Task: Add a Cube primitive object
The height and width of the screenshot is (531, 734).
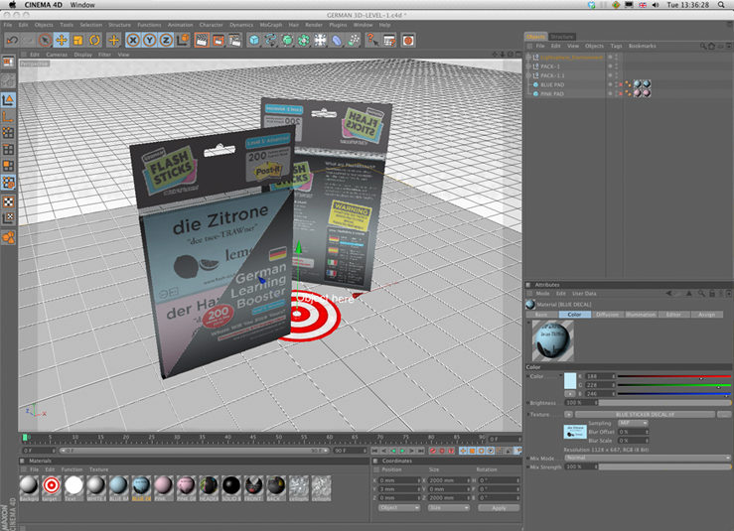Action: coord(254,41)
